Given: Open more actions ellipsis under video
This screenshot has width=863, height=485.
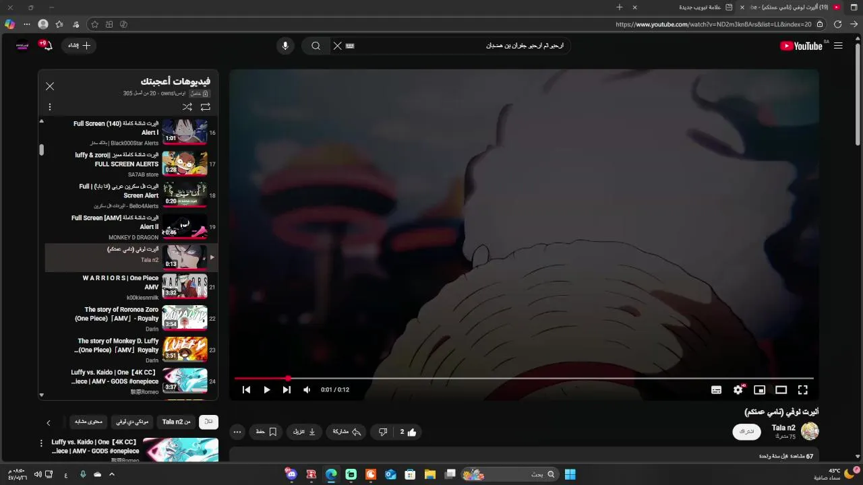Looking at the screenshot, I should pos(237,432).
